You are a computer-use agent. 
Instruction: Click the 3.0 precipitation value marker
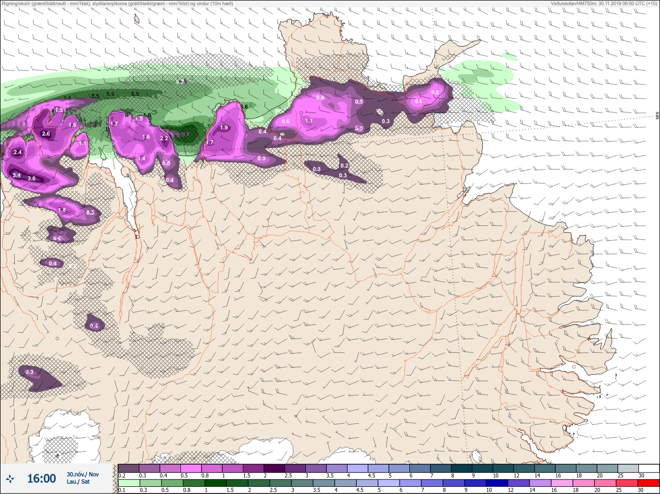[31, 178]
